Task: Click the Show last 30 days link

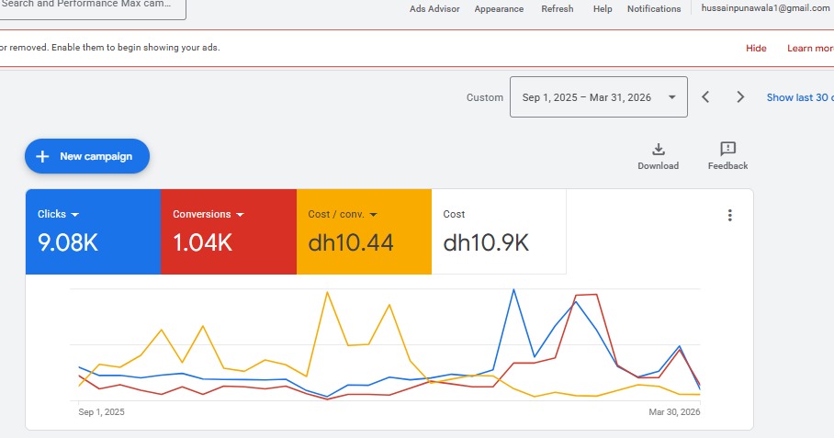Action: click(x=800, y=97)
